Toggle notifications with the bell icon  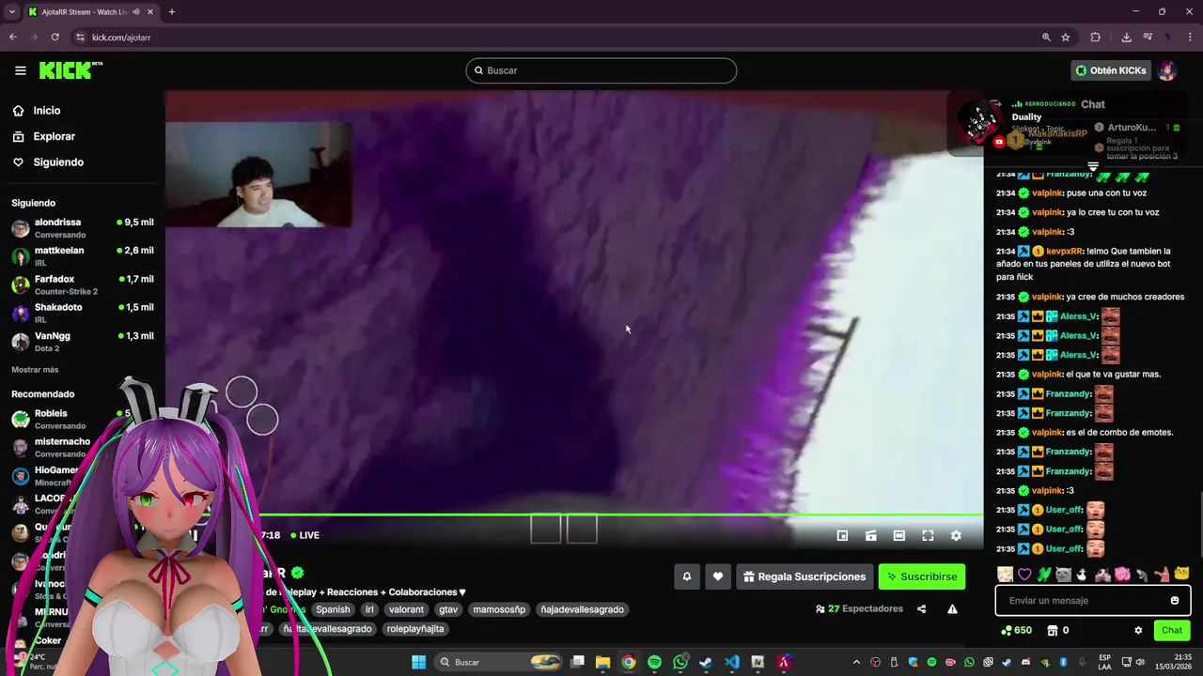[x=687, y=576]
